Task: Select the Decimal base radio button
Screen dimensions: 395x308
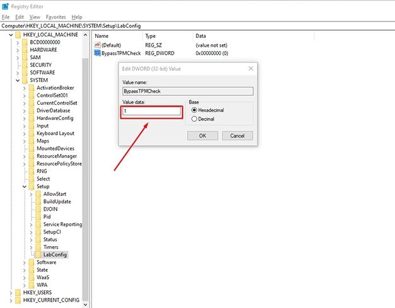Action: click(x=194, y=119)
